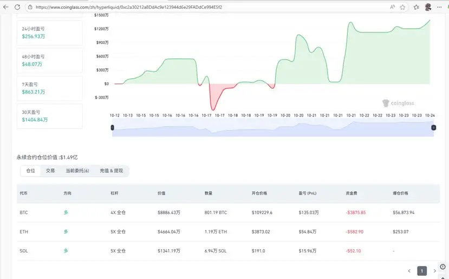Click the $54.84万 PnL cell
Screen dimensions: 449x279
point(308,232)
